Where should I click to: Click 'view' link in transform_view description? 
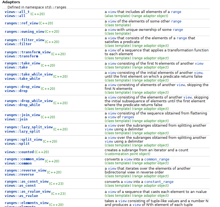coord(112,50)
